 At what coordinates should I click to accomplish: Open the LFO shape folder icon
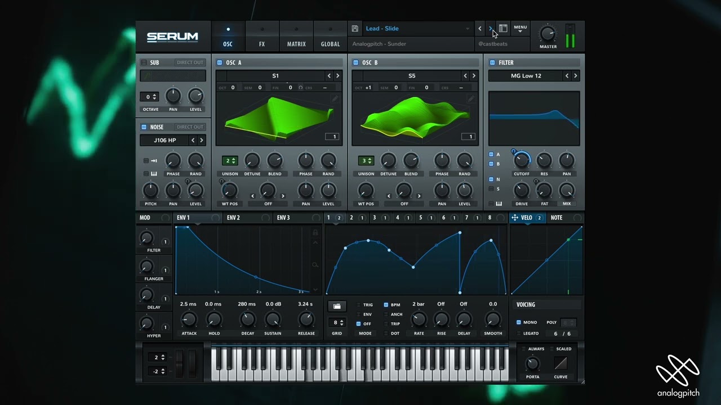(x=337, y=307)
